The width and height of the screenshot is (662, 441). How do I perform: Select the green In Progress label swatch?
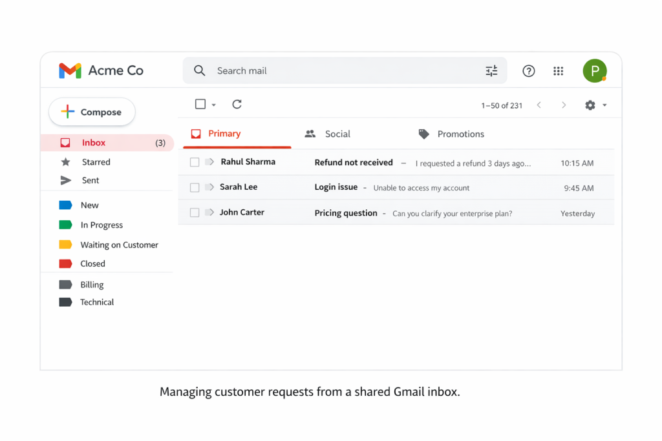(x=65, y=225)
